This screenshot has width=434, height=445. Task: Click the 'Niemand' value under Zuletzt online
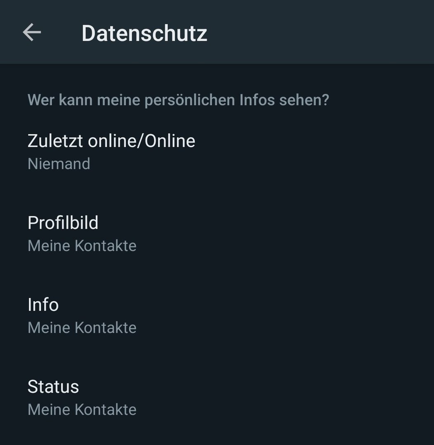59,164
